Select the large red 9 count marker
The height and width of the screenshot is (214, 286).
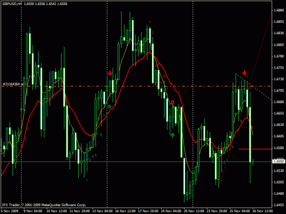pyautogui.click(x=173, y=102)
